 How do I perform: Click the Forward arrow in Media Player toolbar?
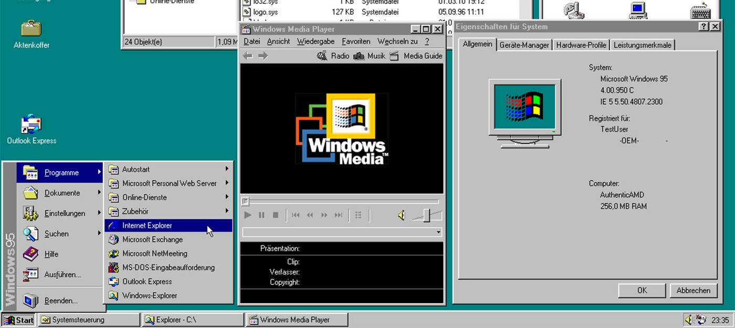[x=263, y=56]
